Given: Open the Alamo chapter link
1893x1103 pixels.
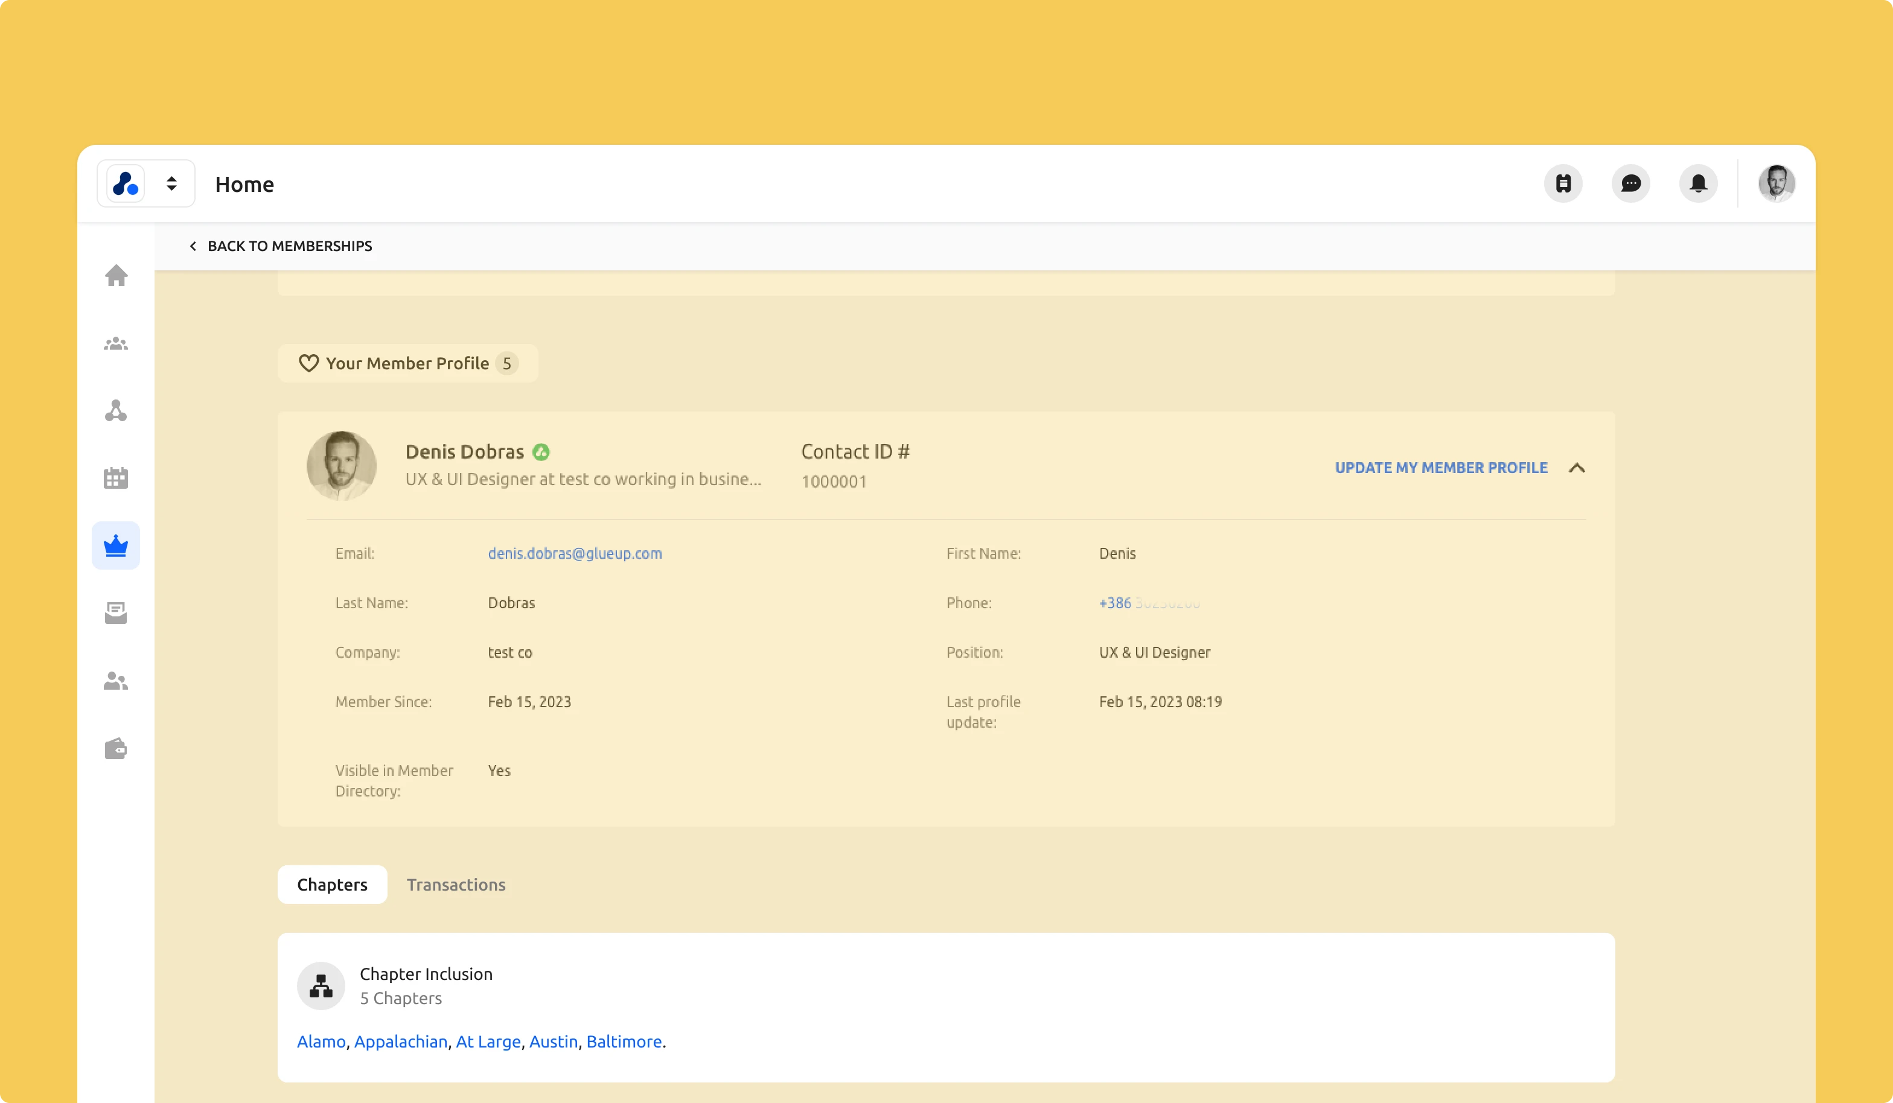Looking at the screenshot, I should [321, 1041].
